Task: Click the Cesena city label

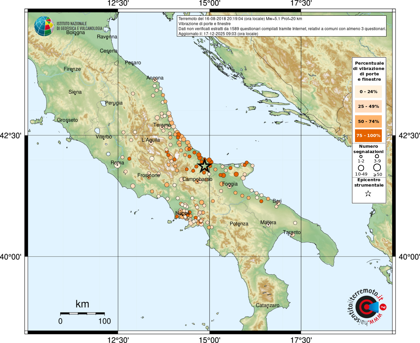Action: [x=109, y=51]
